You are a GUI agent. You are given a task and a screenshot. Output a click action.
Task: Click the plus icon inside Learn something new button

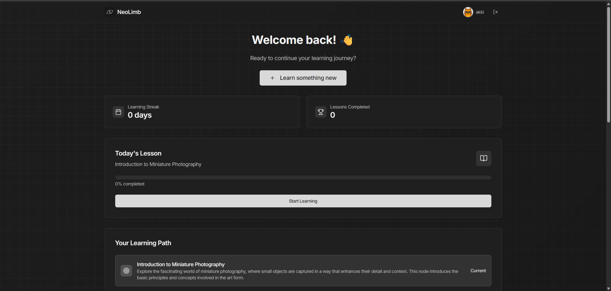[x=273, y=78]
